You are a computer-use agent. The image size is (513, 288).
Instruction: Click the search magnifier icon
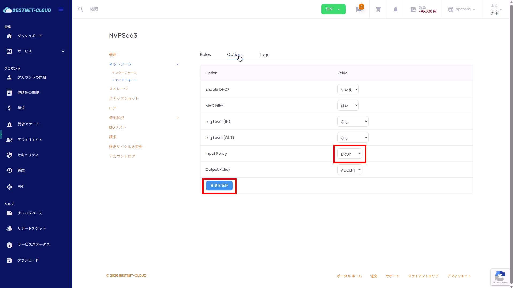tap(81, 9)
